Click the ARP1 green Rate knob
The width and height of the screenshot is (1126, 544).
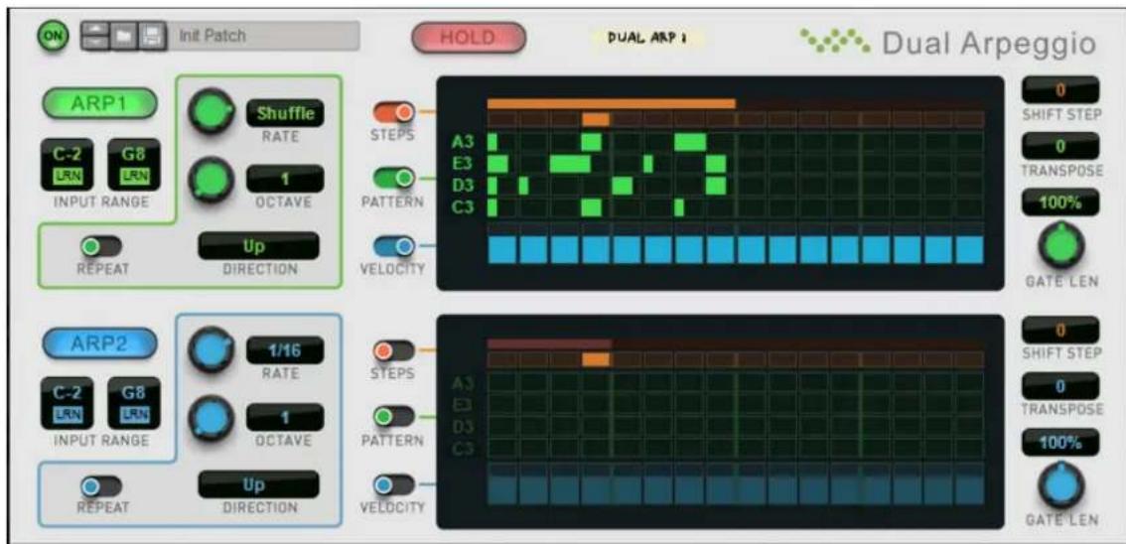pos(211,111)
